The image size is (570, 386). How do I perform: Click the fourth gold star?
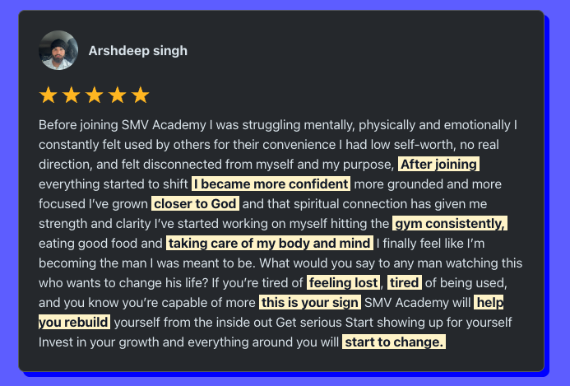[x=118, y=95]
